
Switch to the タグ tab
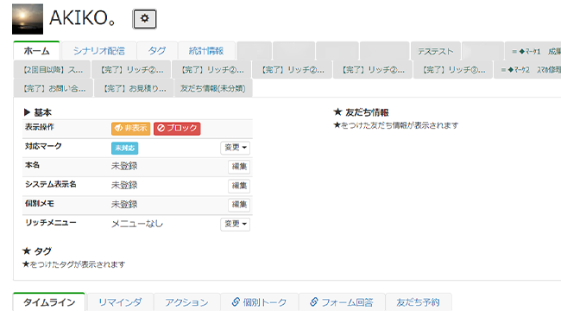tap(157, 51)
